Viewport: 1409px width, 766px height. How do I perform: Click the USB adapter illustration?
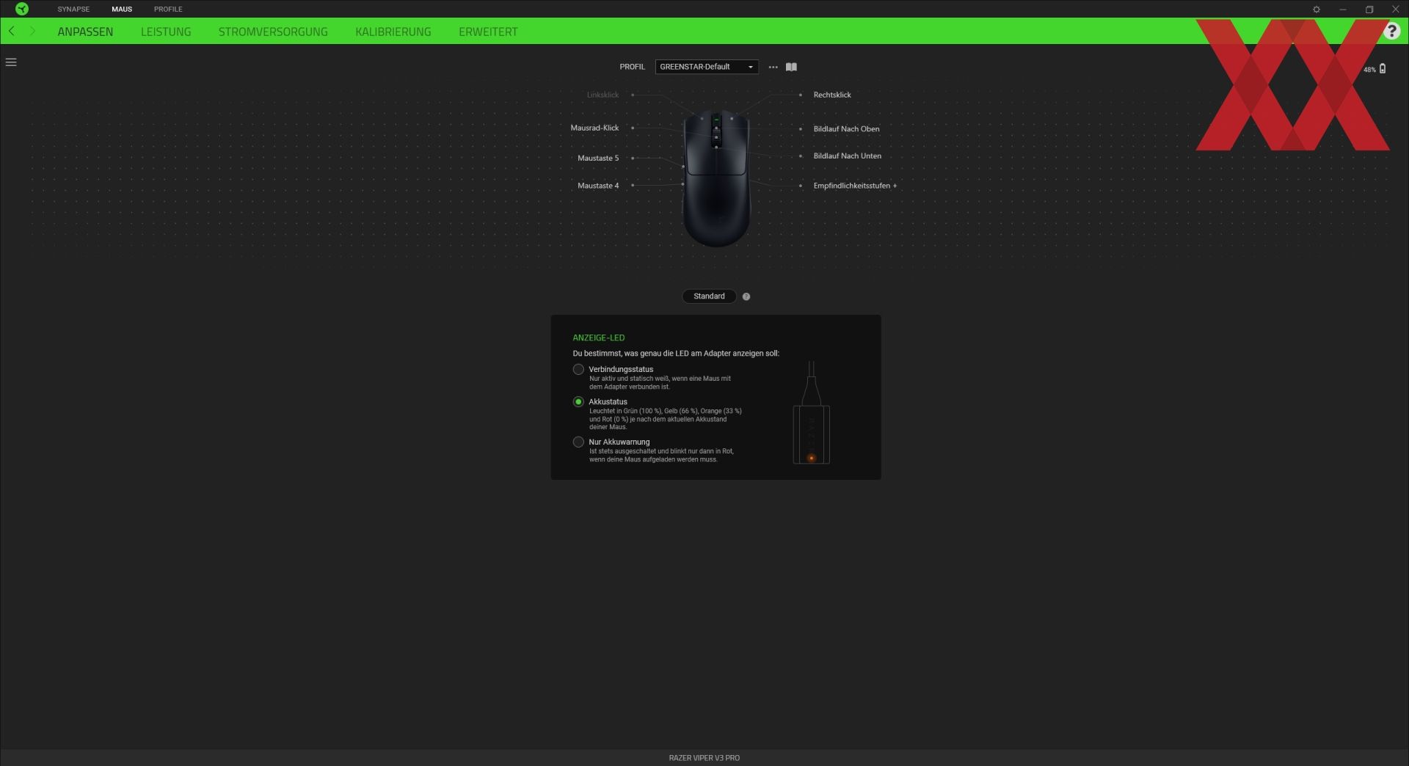click(x=811, y=413)
